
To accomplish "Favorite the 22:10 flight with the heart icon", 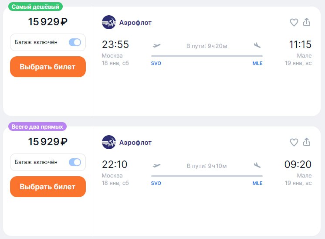I will click(x=294, y=142).
